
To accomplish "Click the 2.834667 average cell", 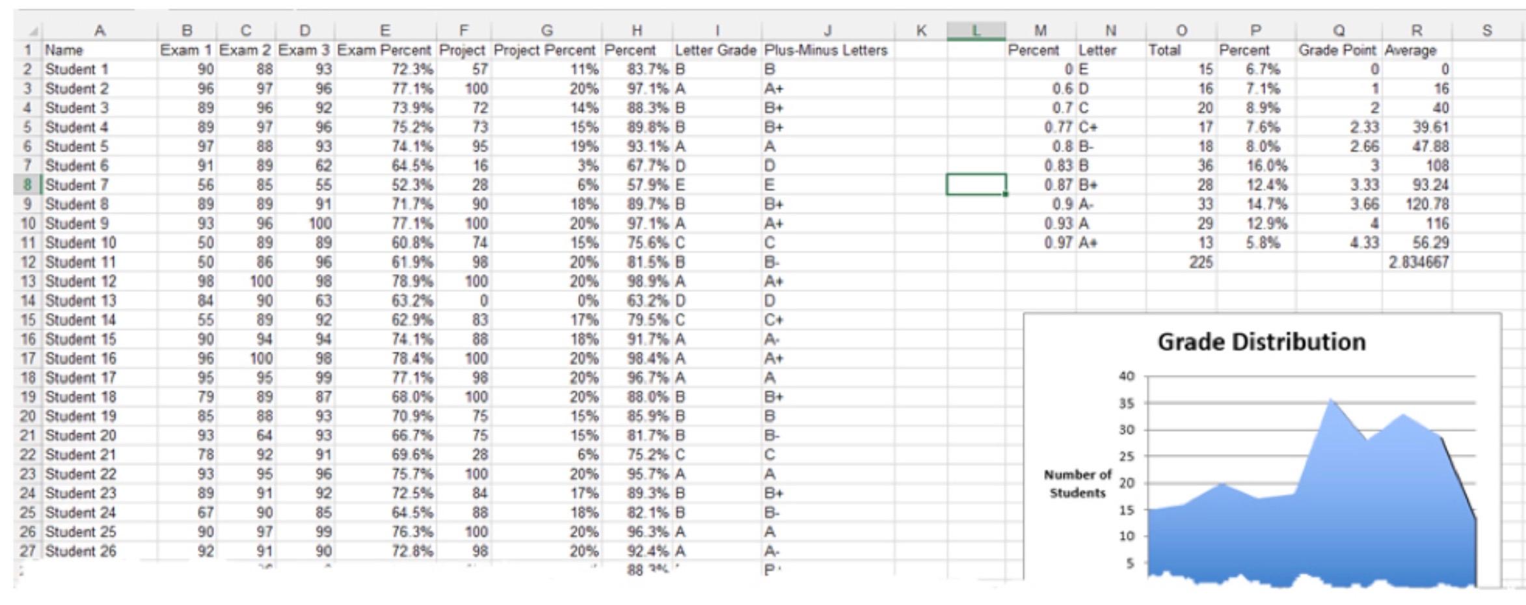I will pyautogui.click(x=1417, y=262).
